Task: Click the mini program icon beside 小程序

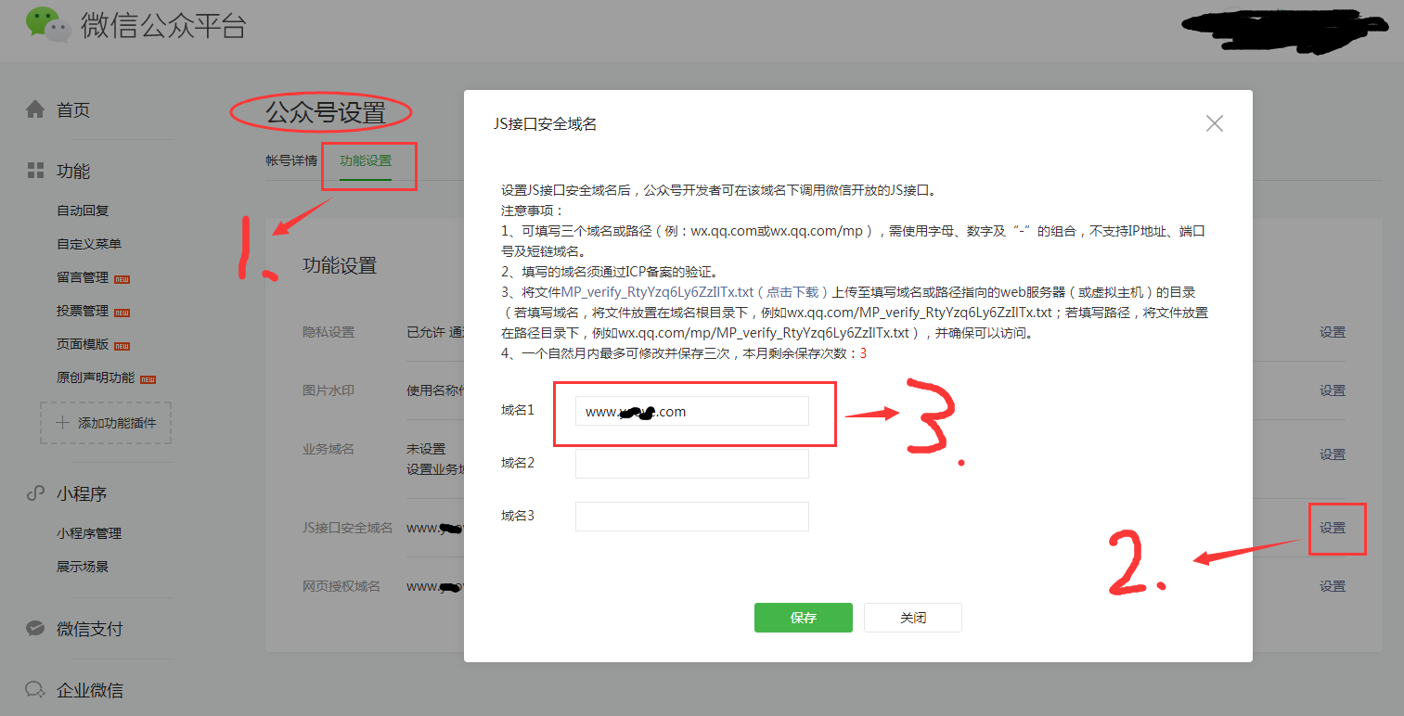Action: coord(35,493)
